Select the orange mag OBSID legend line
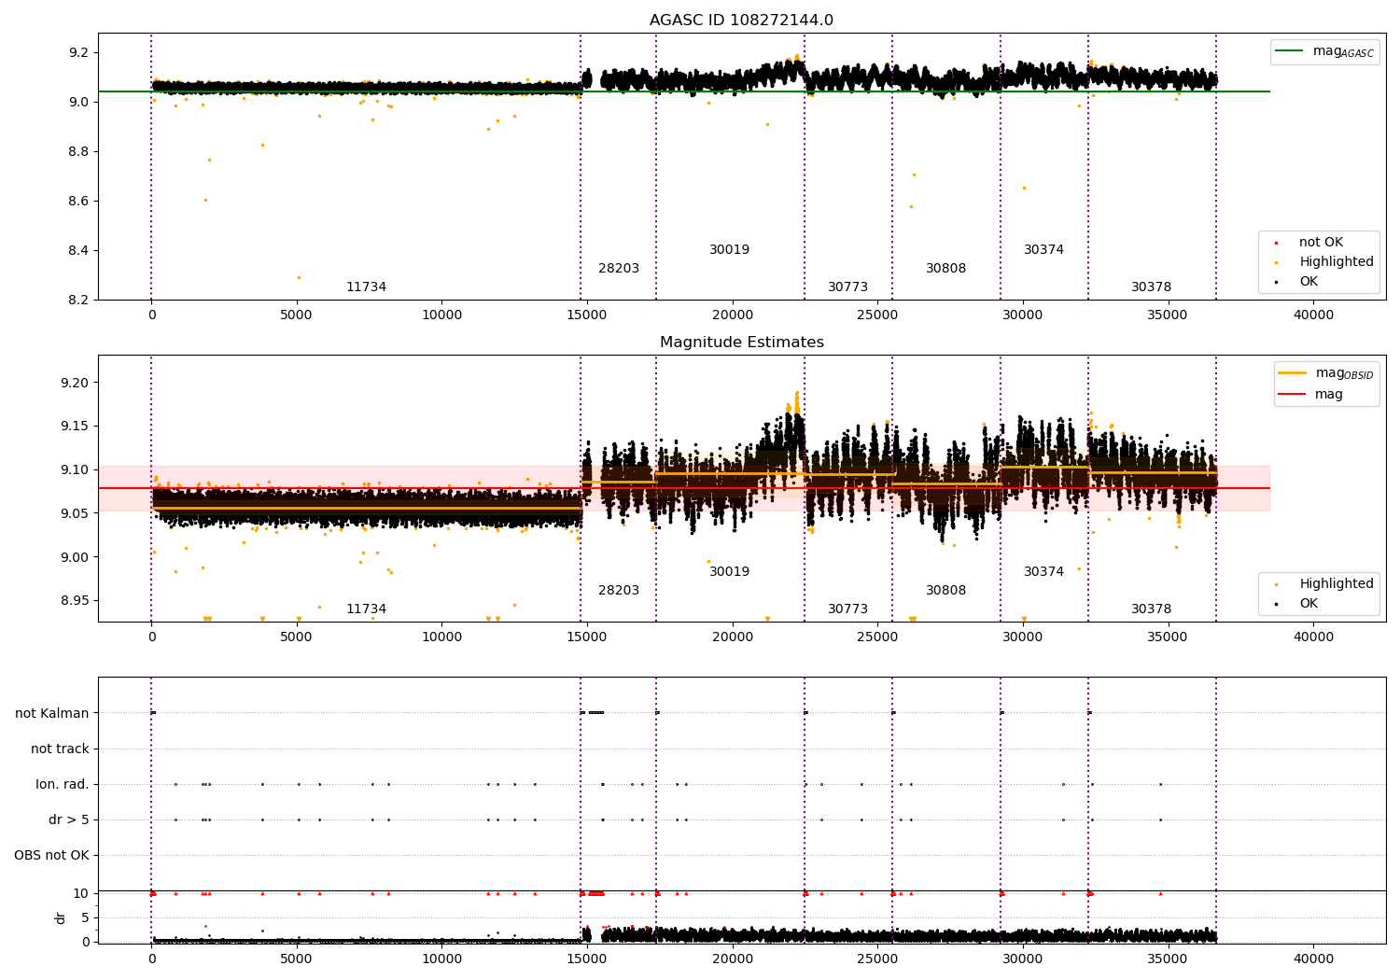 pos(1293,373)
